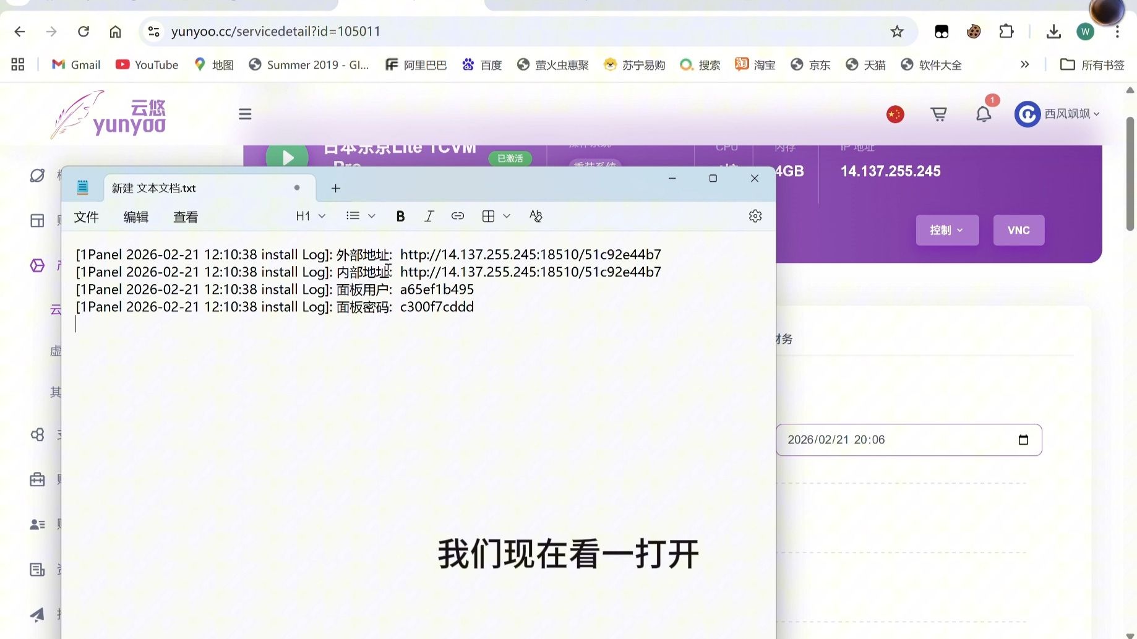Image resolution: width=1137 pixels, height=639 pixels.
Task: Open the calendar picker in date field
Action: (x=1023, y=440)
